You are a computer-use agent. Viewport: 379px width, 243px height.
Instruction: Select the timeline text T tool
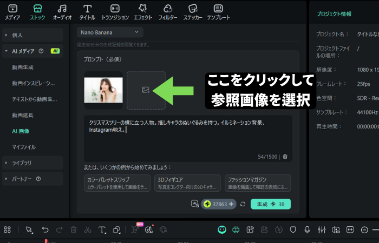(x=102, y=230)
